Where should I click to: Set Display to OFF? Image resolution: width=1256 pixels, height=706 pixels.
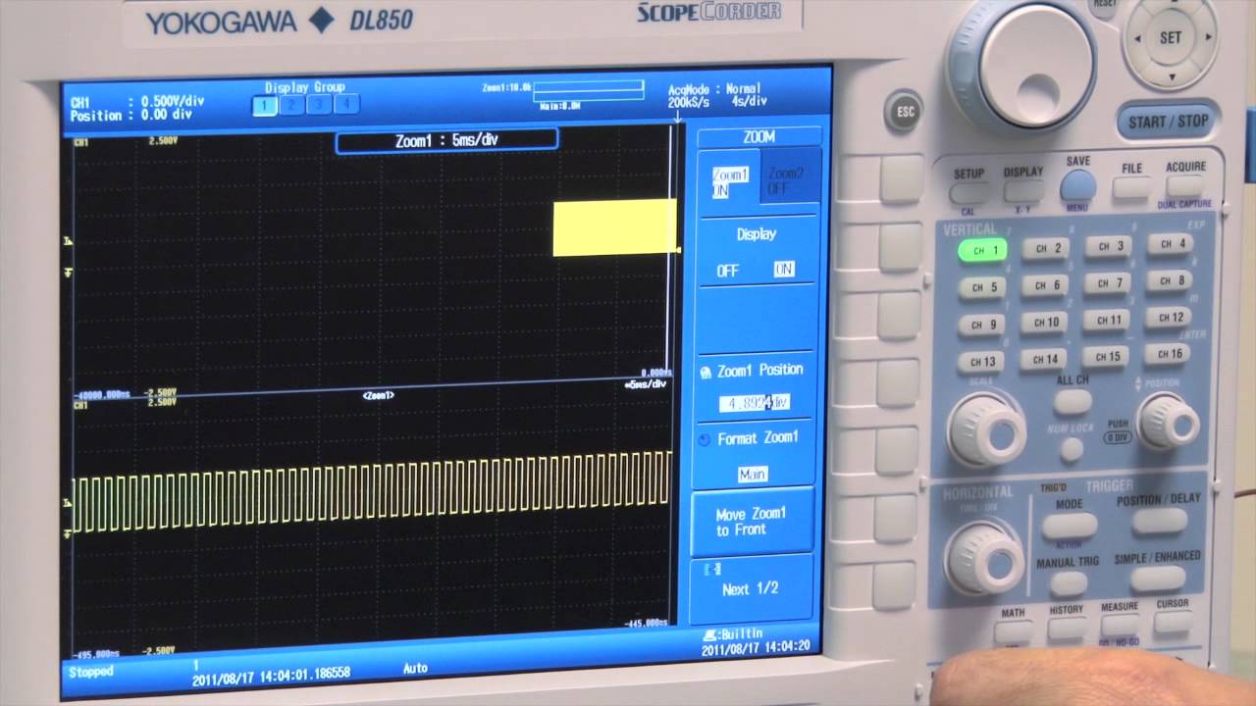pos(727,270)
